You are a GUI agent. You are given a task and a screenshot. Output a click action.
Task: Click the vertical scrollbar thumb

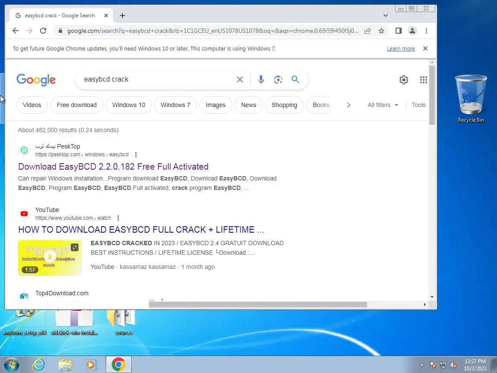[x=432, y=95]
